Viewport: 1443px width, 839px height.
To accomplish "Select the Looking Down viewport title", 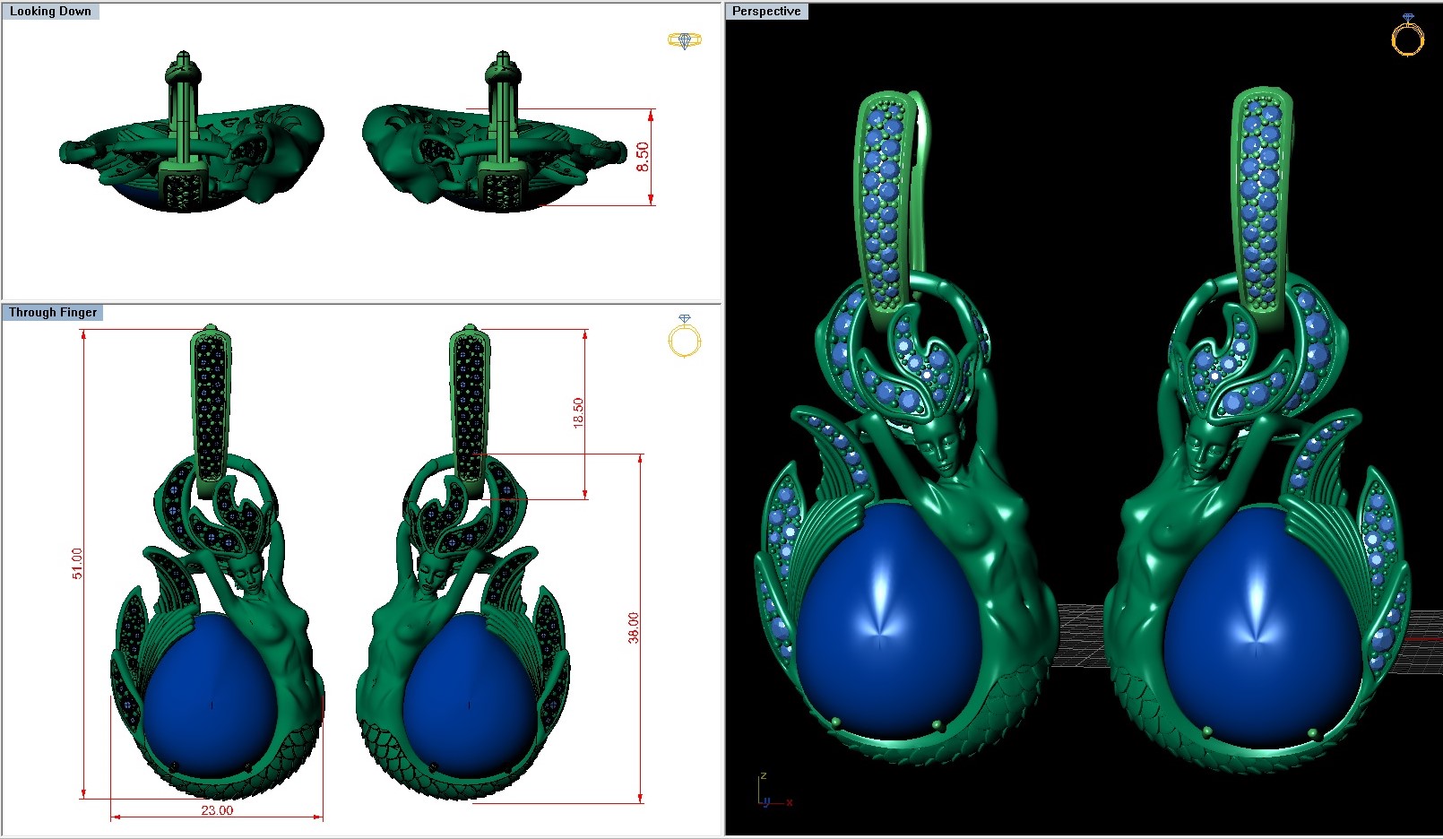I will point(50,12).
